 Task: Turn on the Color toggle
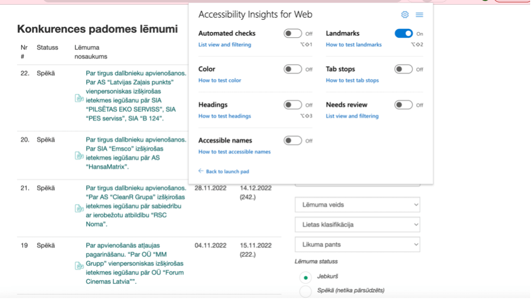[293, 69]
